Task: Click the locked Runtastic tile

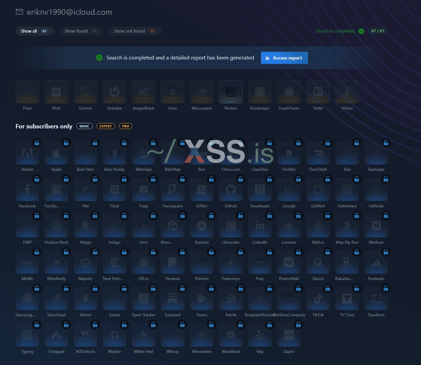Action: (376, 262)
